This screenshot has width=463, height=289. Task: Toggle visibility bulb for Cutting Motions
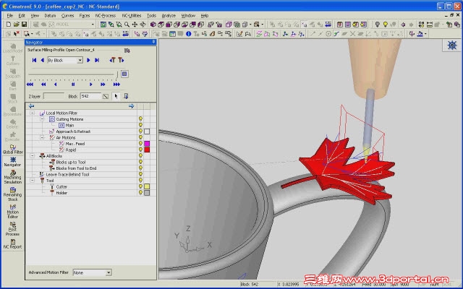tap(140, 118)
